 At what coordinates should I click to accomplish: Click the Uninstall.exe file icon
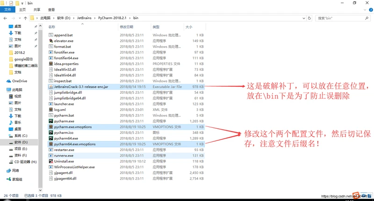click(x=51, y=161)
